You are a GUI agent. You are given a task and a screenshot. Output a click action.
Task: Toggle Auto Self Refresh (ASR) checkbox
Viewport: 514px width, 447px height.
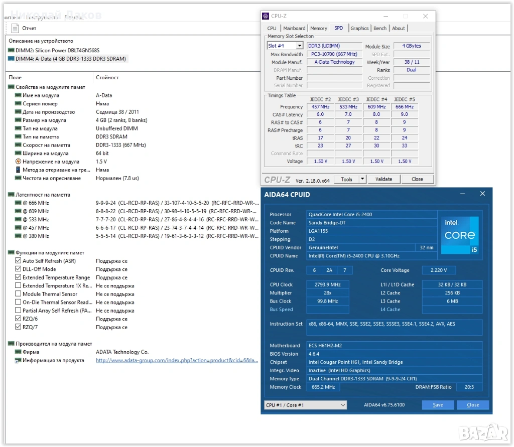(x=18, y=261)
